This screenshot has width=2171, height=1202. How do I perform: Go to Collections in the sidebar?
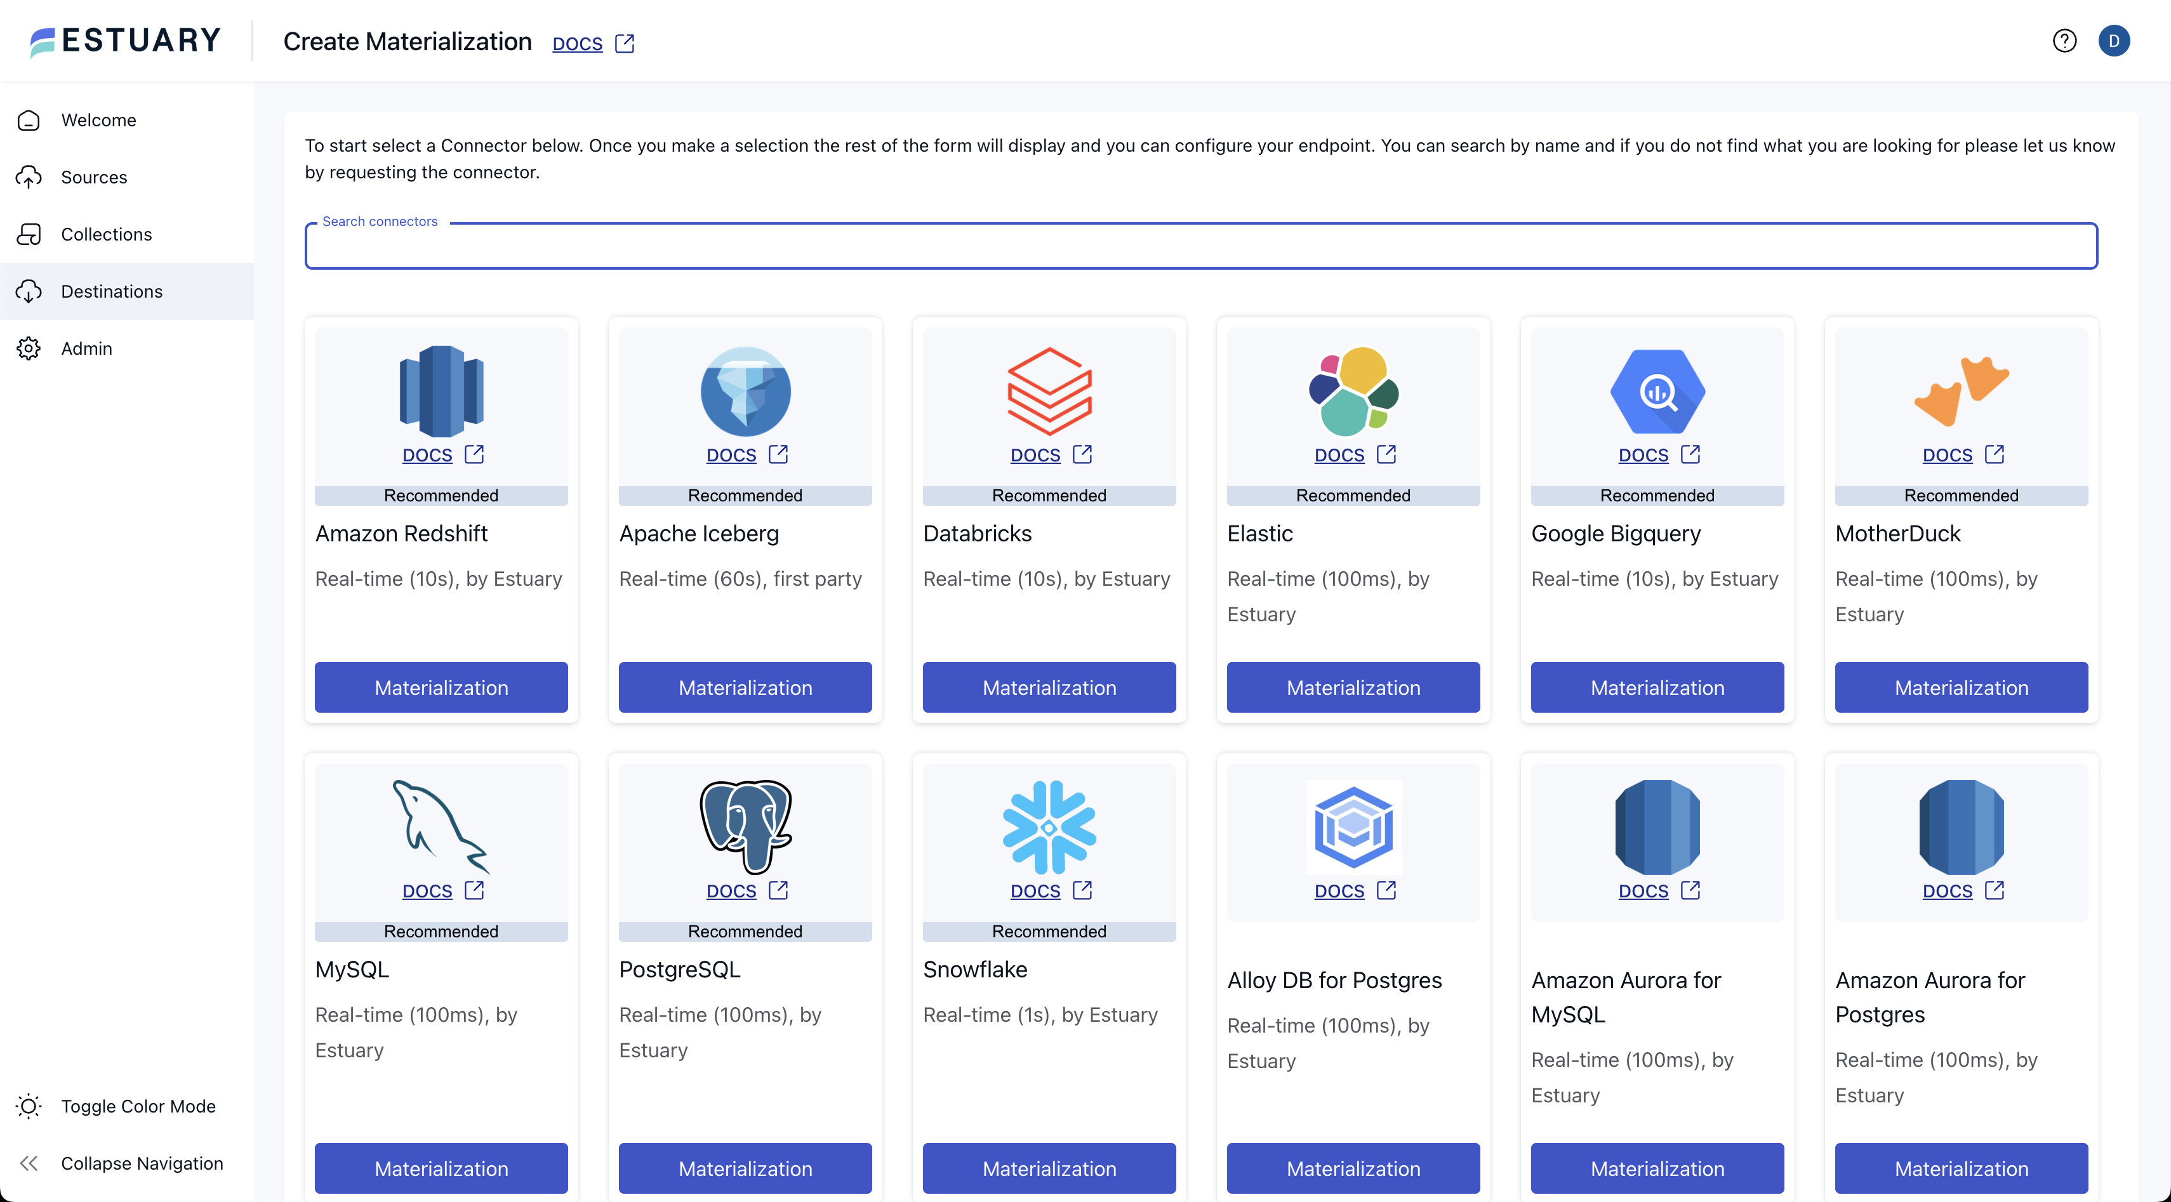click(106, 234)
